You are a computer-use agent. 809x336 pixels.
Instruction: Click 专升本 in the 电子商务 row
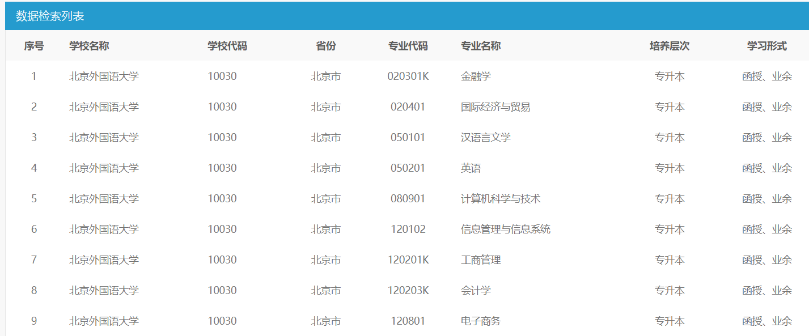pyautogui.click(x=670, y=321)
